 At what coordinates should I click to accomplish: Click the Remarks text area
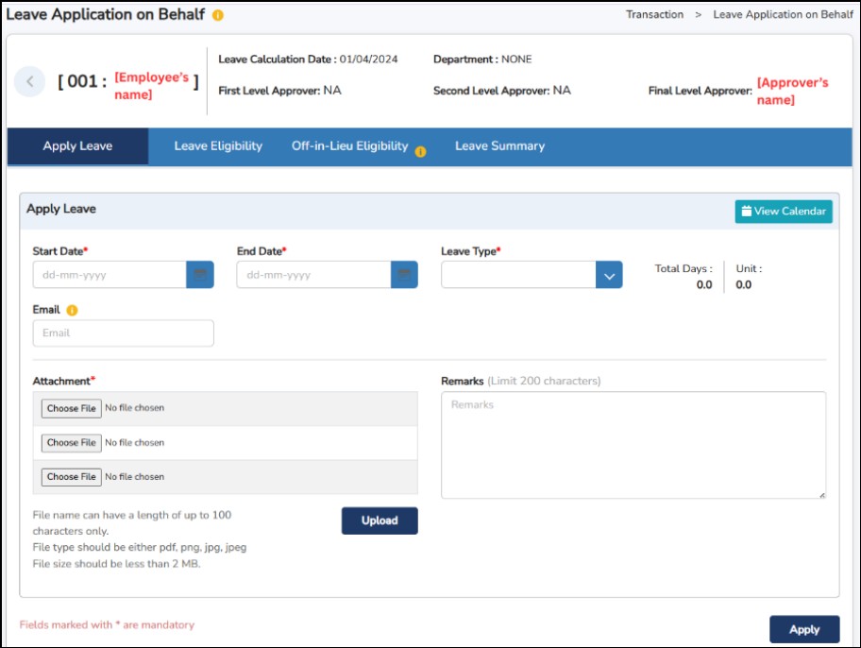coord(633,445)
